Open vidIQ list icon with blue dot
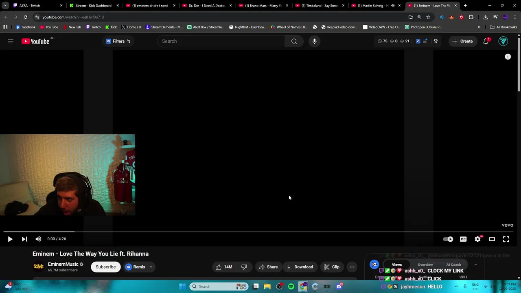Image resolution: width=521 pixels, height=293 pixels. 425,41
